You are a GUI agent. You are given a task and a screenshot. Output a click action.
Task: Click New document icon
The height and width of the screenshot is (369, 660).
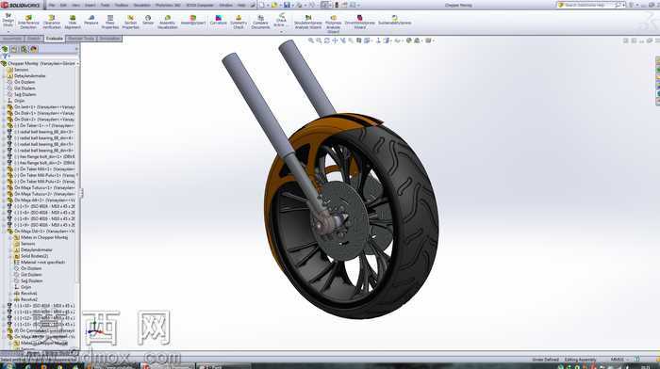tap(261, 5)
